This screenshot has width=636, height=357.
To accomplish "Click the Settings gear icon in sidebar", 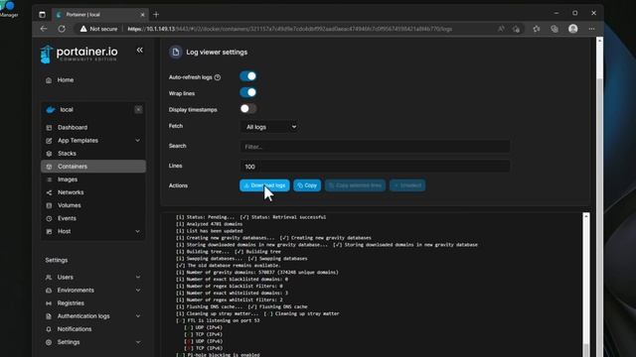I will click(x=49, y=342).
